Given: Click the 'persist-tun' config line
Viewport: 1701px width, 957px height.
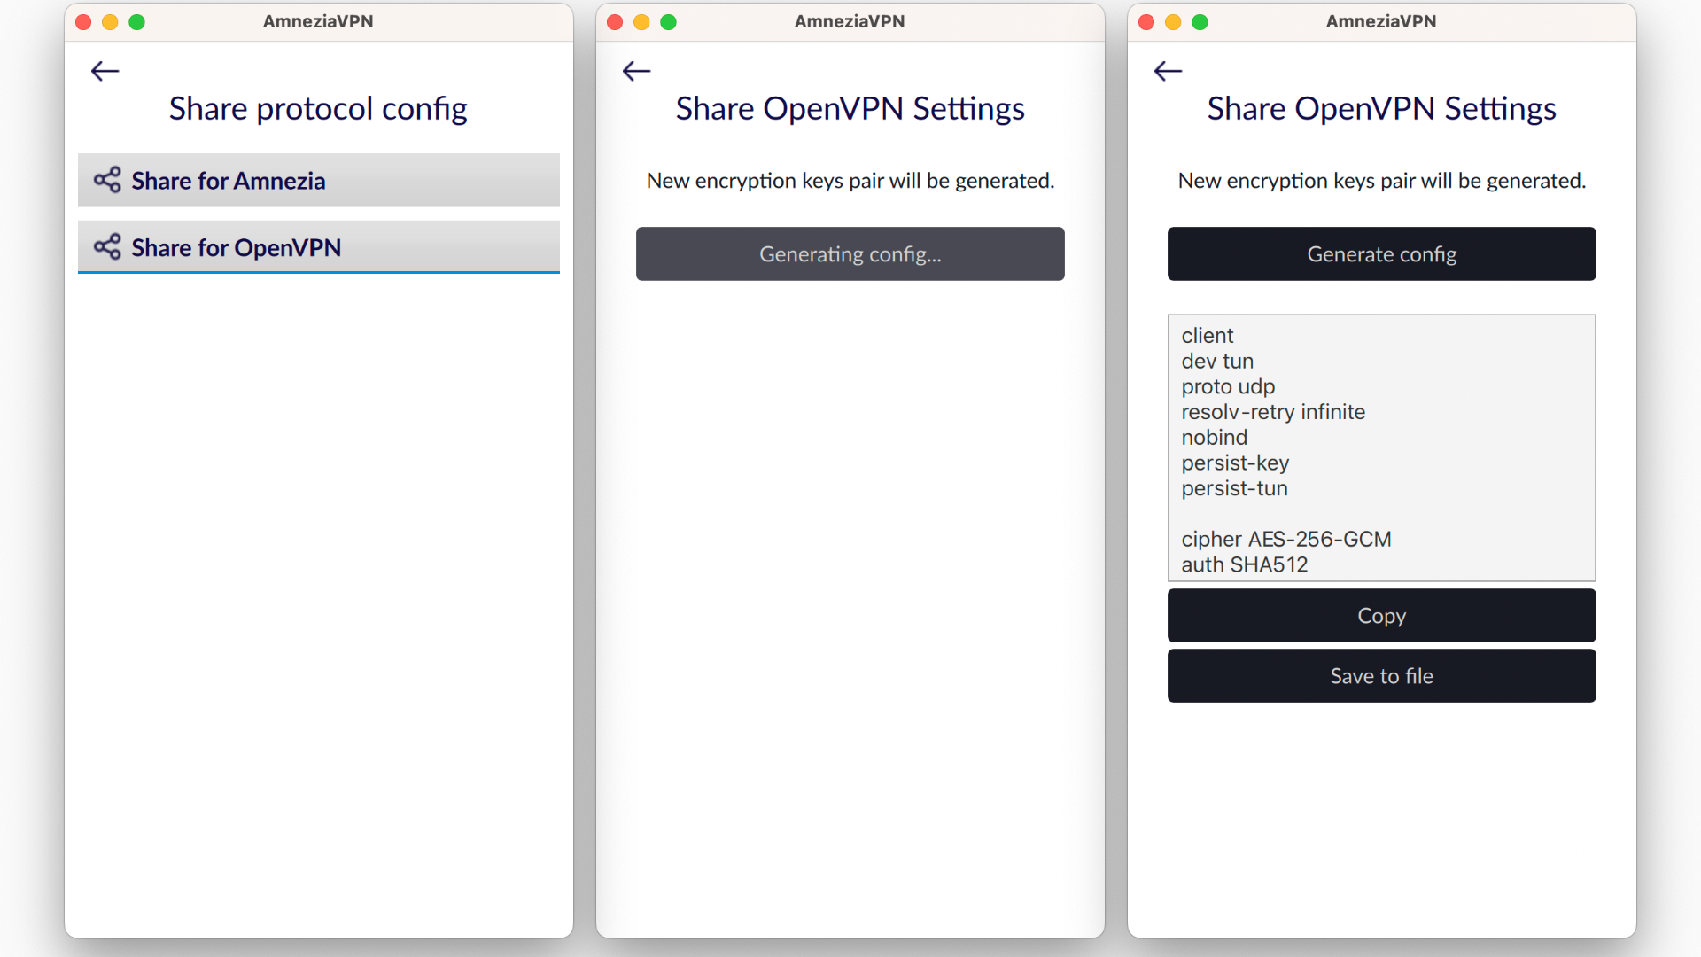Looking at the screenshot, I should 1234,488.
